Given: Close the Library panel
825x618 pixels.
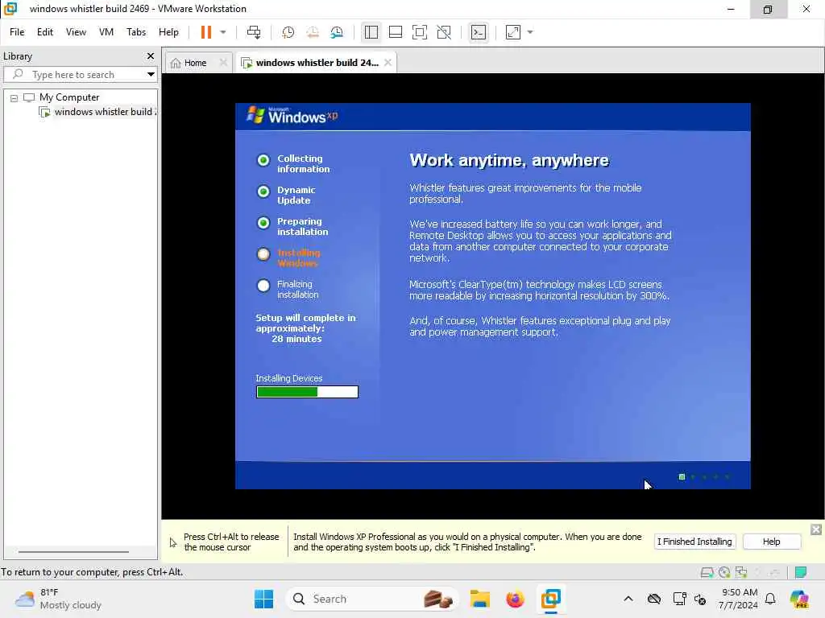Looking at the screenshot, I should [151, 56].
